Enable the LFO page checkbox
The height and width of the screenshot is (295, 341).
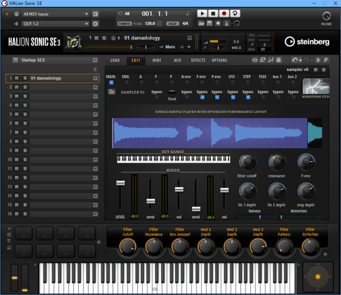point(232,82)
